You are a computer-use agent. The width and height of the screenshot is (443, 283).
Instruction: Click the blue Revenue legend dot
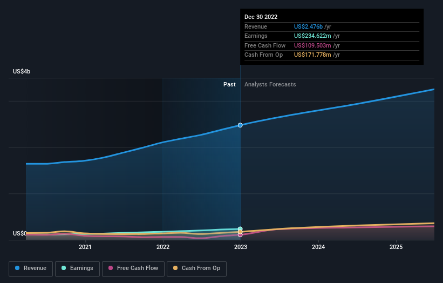17,268
